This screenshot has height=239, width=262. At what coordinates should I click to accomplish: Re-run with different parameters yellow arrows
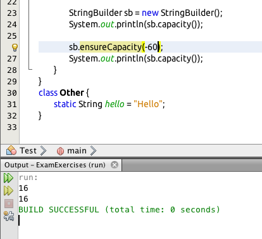8,191
